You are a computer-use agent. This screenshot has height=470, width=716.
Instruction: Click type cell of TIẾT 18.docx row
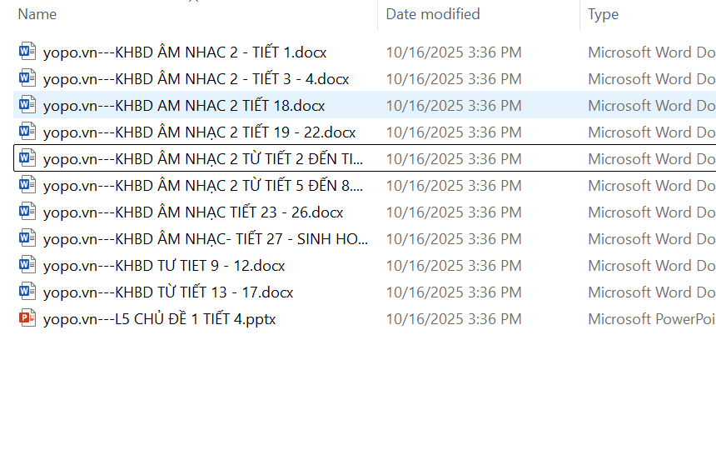click(x=650, y=106)
